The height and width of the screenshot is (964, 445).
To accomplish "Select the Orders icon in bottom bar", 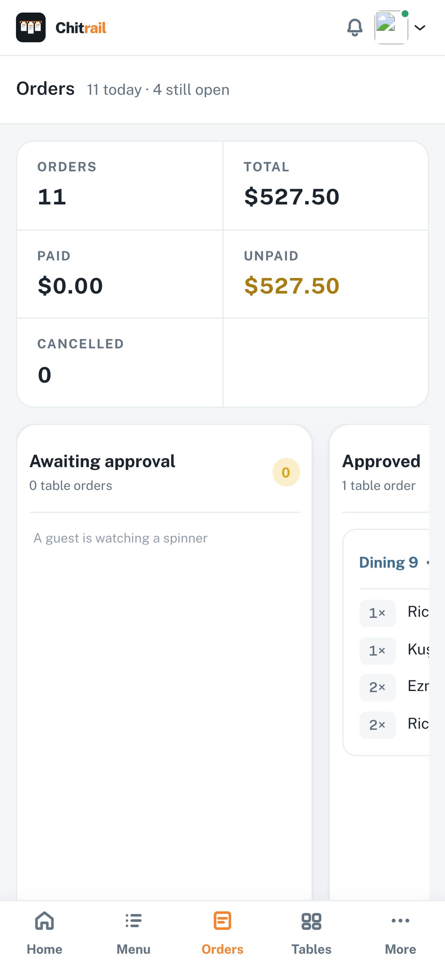I will point(222,921).
